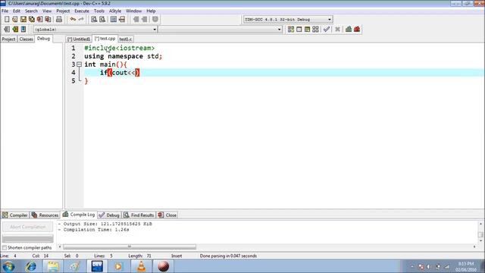Click the Open file toolbar icon
The width and height of the screenshot is (485, 273).
[x=15, y=19]
